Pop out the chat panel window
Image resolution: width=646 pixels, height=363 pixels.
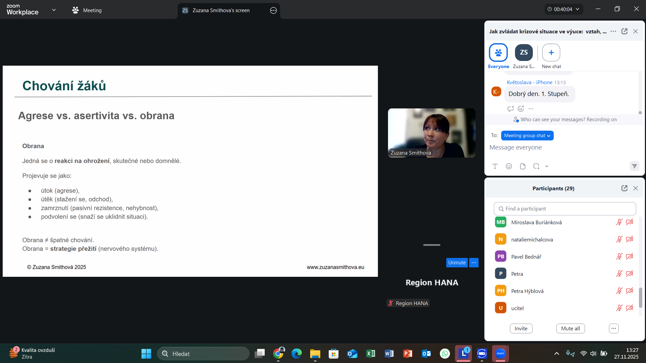click(624, 31)
